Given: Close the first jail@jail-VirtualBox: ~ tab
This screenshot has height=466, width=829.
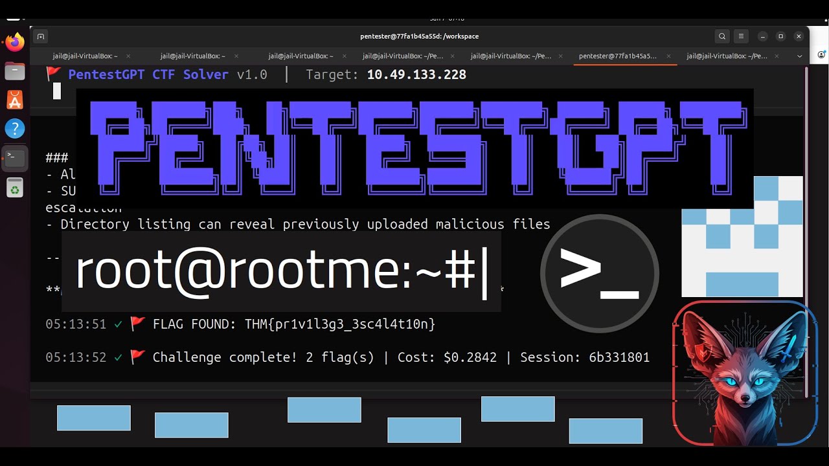Looking at the screenshot, I should pyautogui.click(x=128, y=56).
